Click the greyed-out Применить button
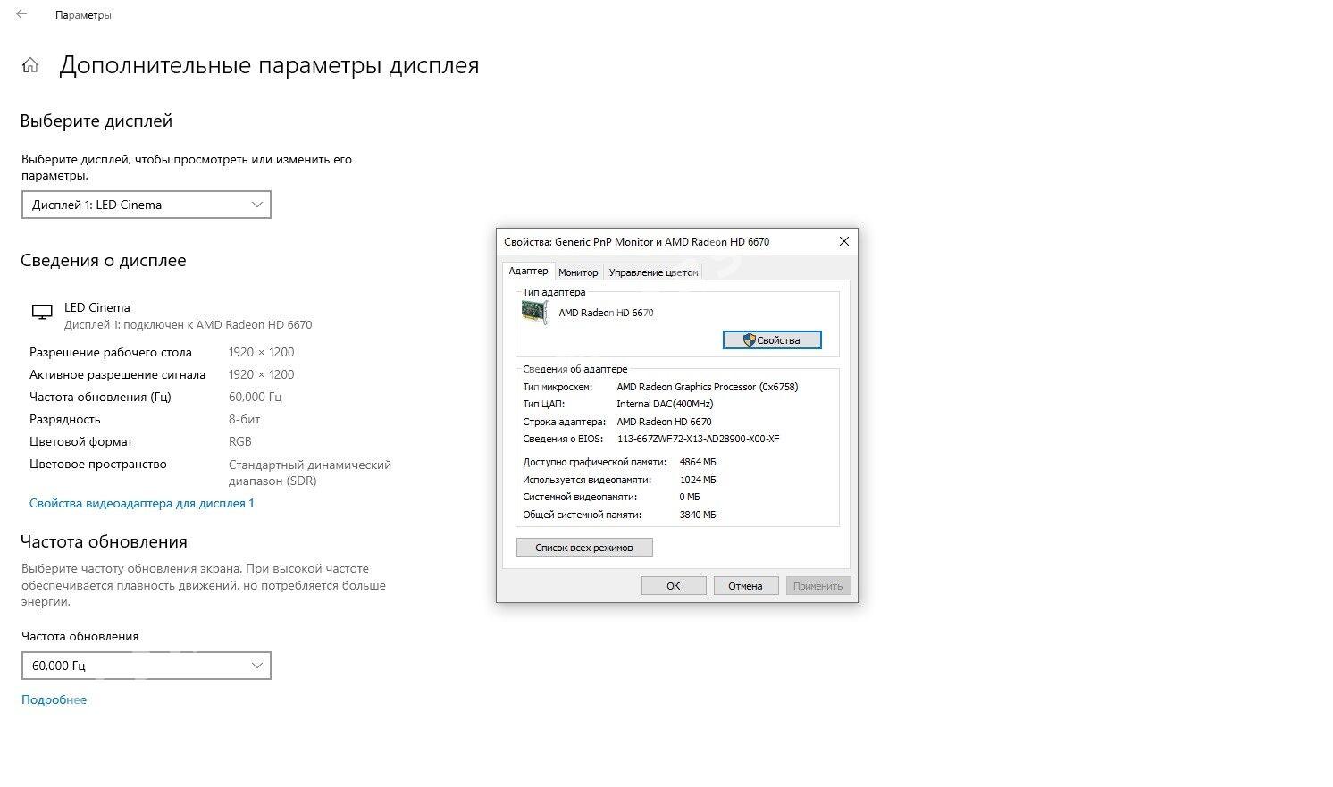The height and width of the screenshot is (787, 1333). tap(817, 586)
